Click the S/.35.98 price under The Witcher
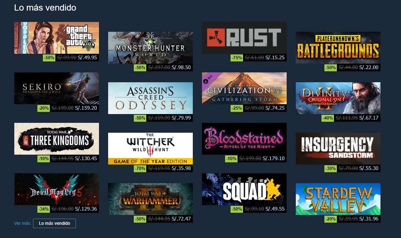The width and height of the screenshot is (401, 238). pyautogui.click(x=181, y=169)
